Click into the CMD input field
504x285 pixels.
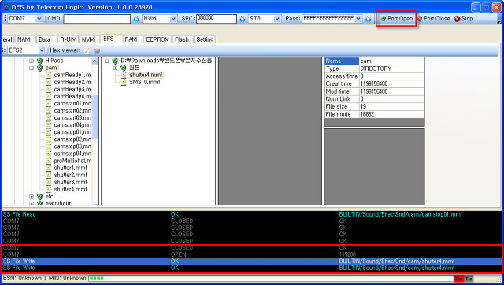[x=97, y=19]
